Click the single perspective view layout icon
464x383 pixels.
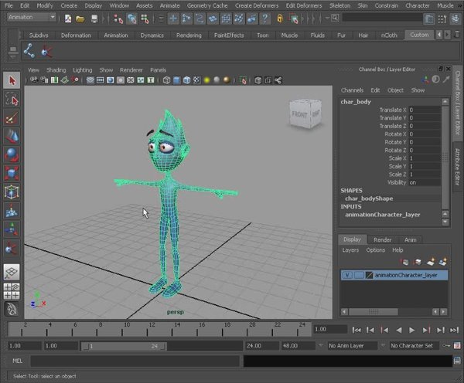click(12, 273)
